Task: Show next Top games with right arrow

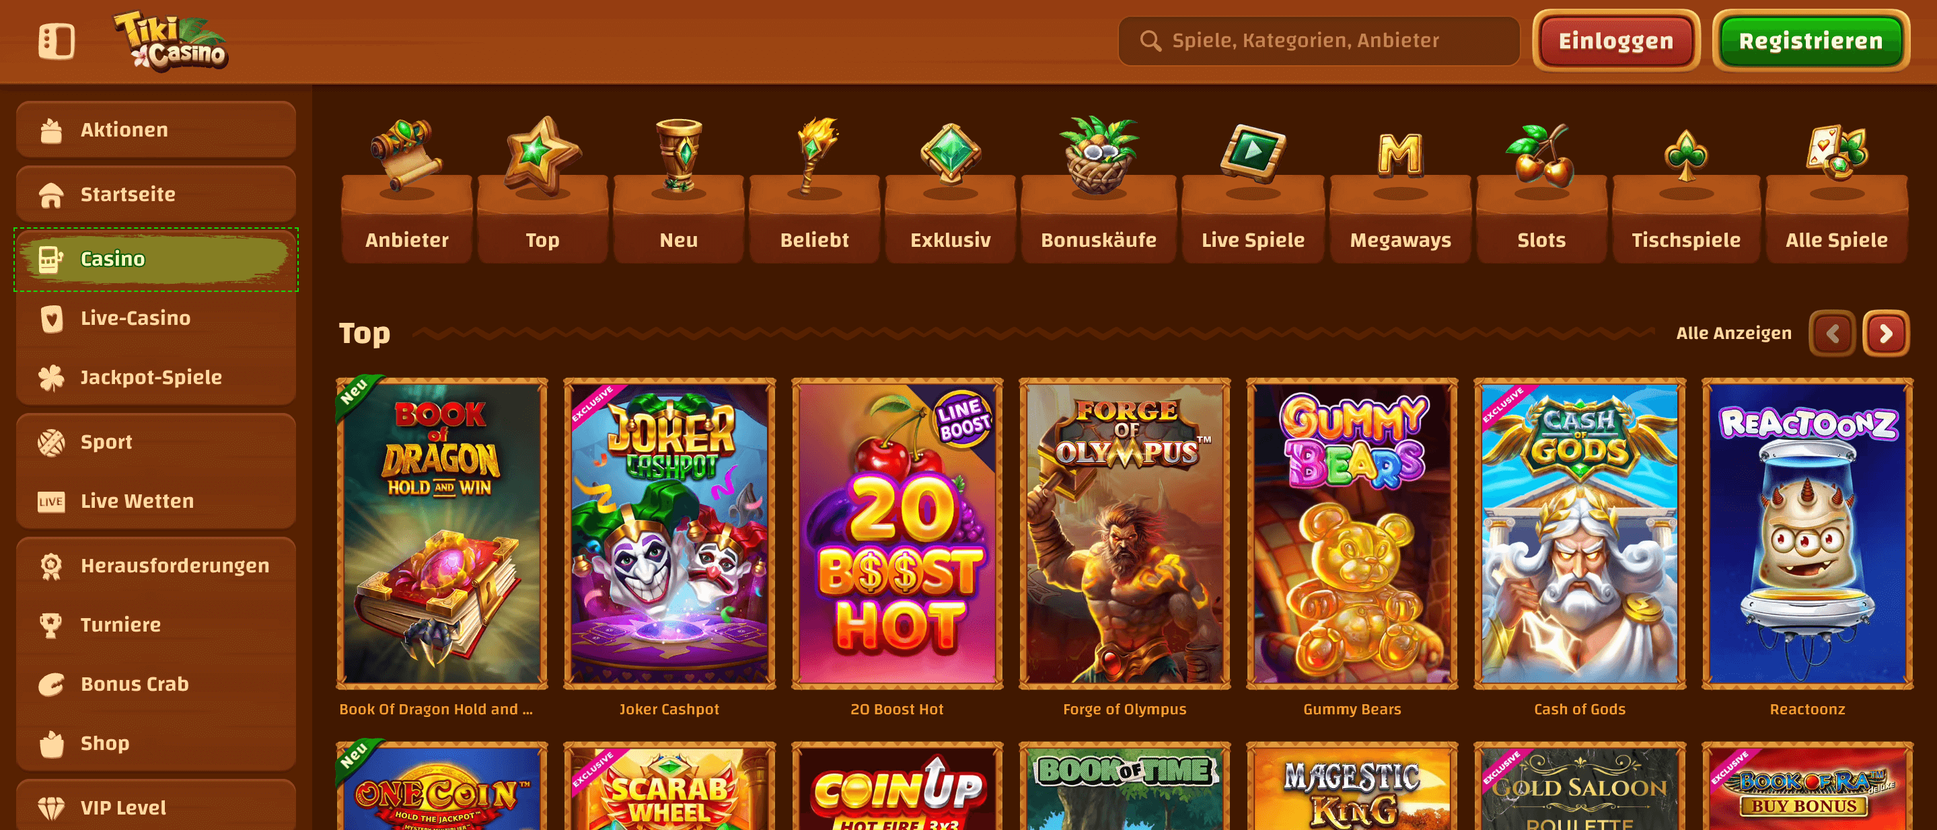Action: tap(1886, 333)
